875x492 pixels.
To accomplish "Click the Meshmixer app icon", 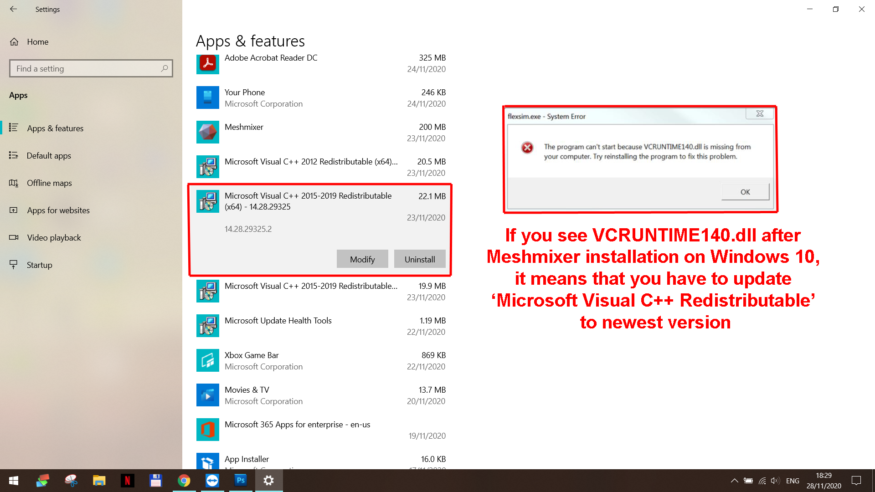I will 209,132.
